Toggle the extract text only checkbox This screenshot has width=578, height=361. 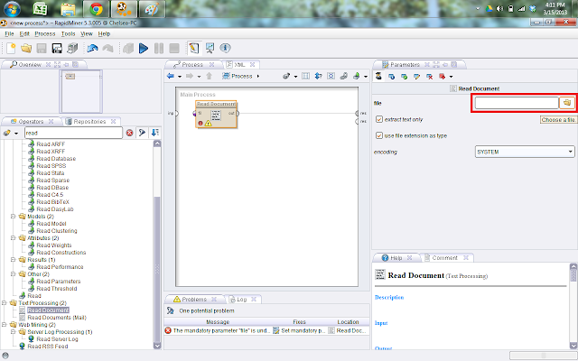point(379,119)
